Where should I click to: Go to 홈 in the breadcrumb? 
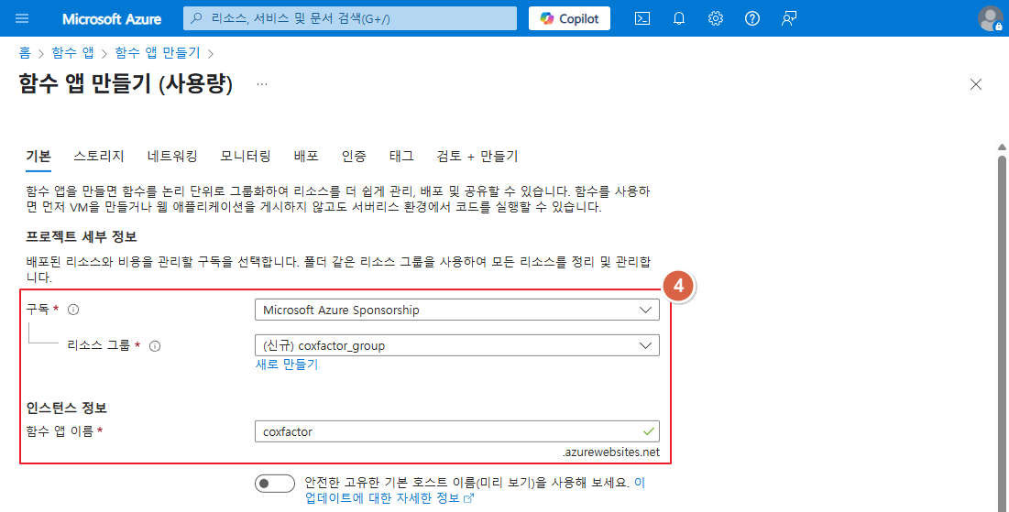[x=25, y=53]
